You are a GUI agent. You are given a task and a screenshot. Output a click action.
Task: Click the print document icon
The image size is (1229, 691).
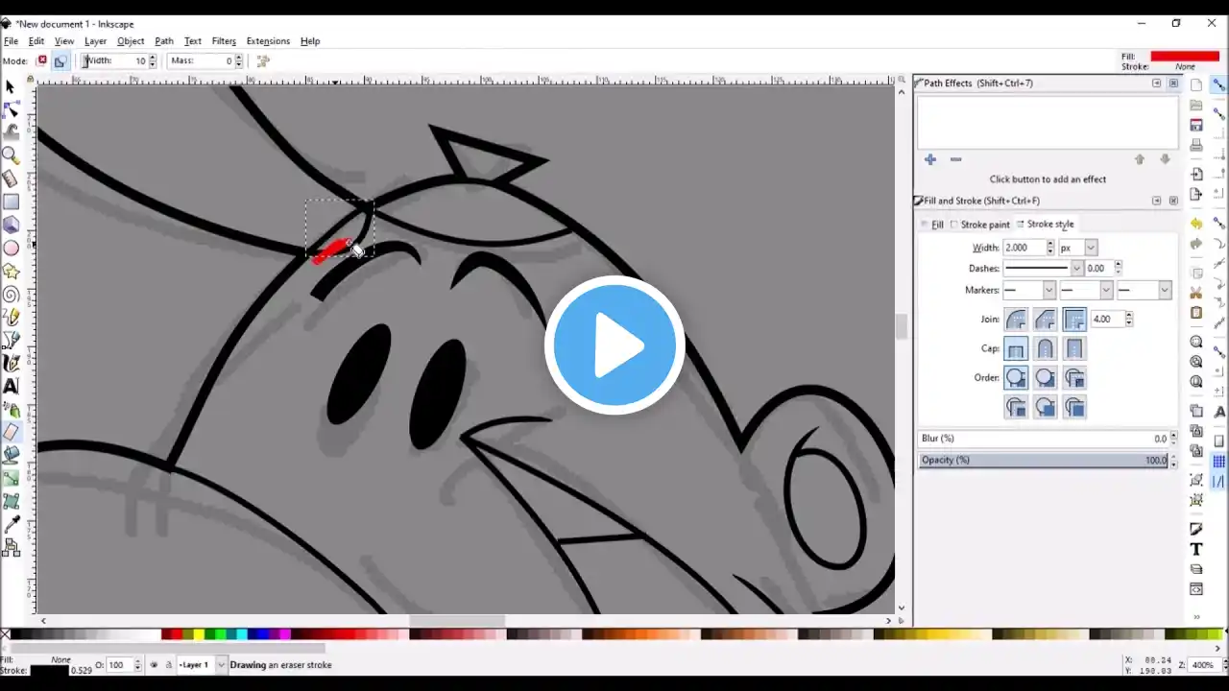[x=1196, y=145]
